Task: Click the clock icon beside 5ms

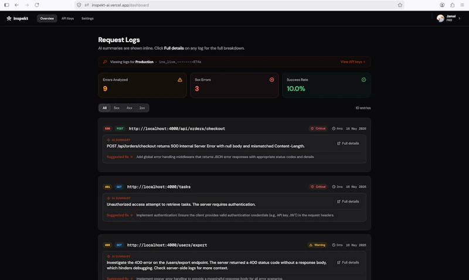Action: [x=334, y=245]
